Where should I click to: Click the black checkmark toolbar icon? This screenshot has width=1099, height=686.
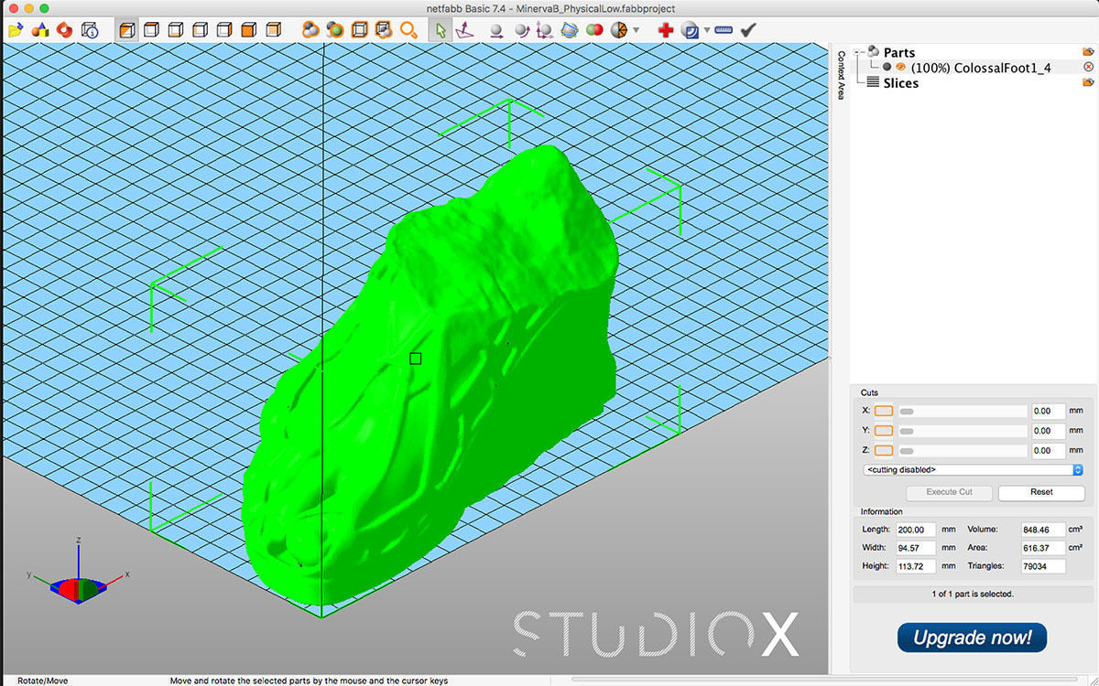click(748, 30)
